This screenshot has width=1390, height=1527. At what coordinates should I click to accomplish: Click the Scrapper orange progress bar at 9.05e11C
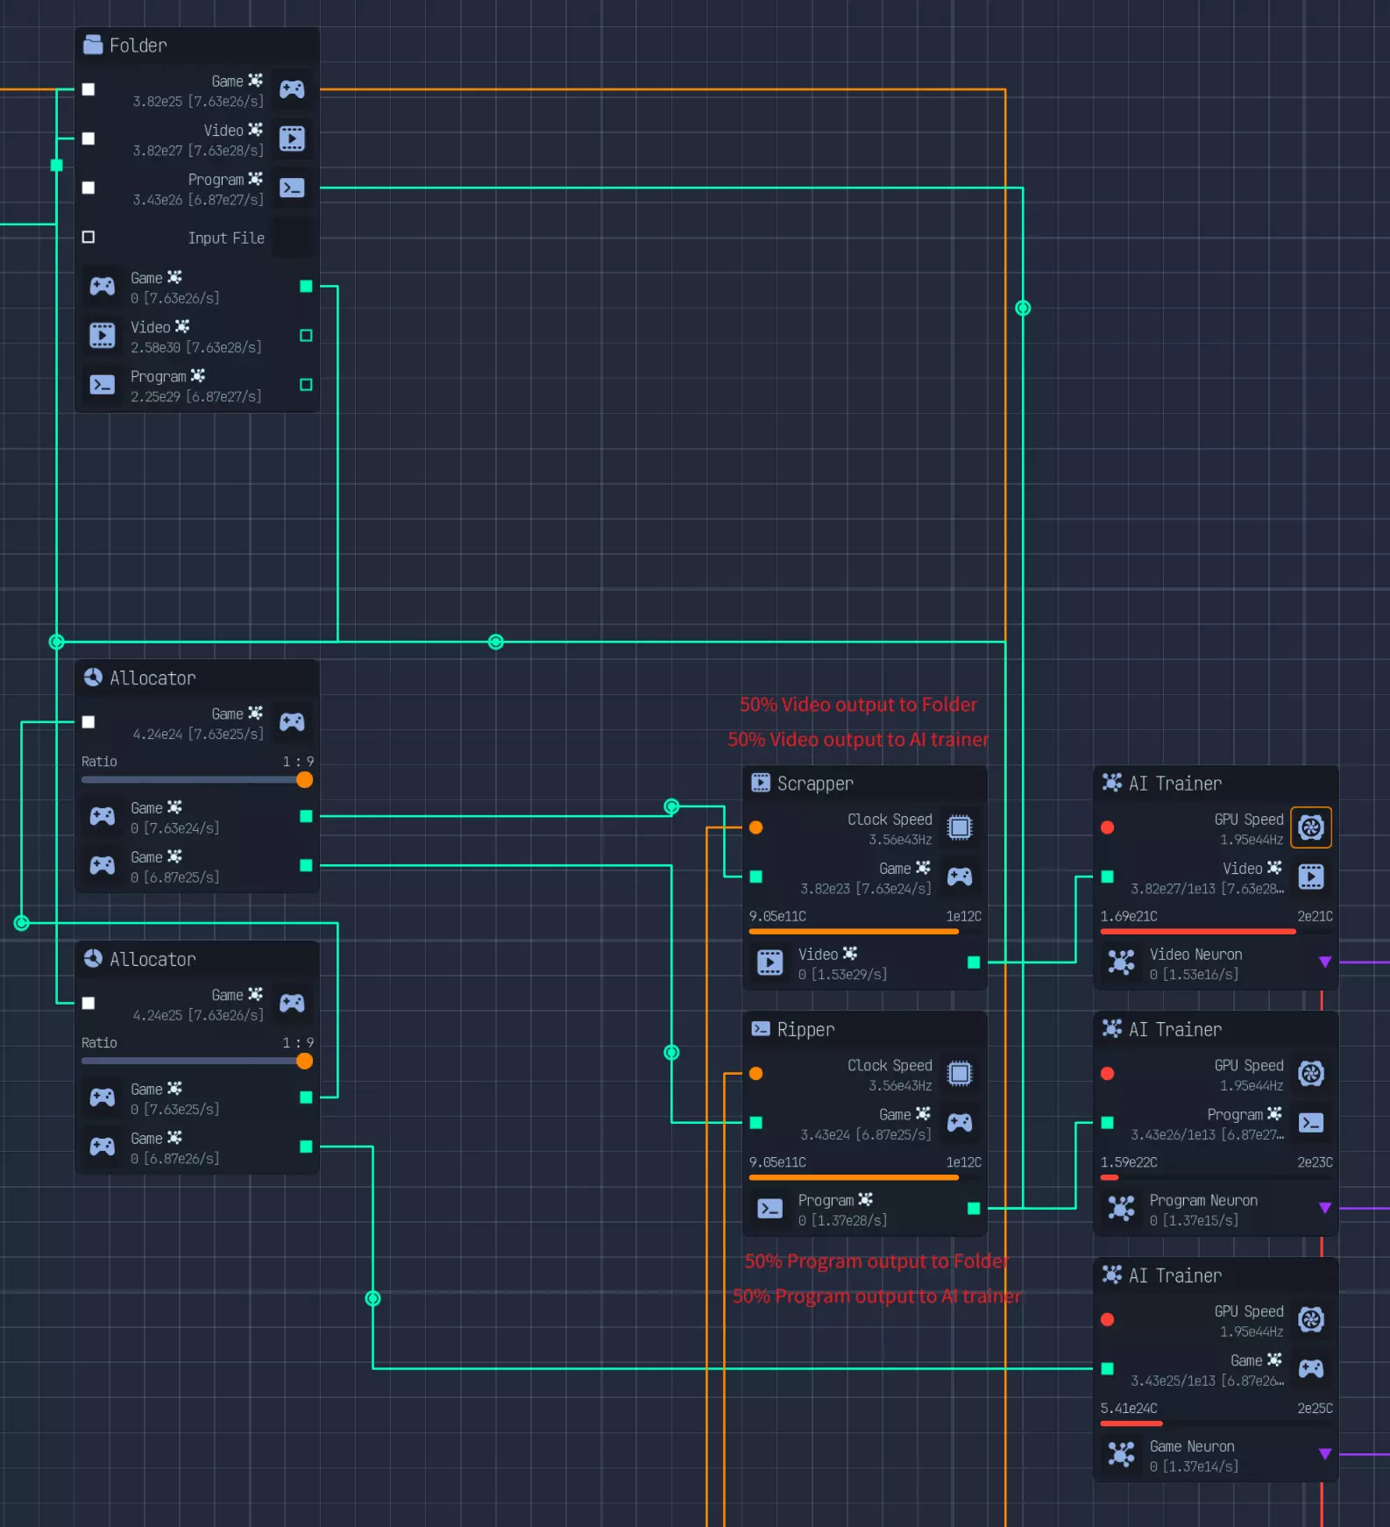[854, 932]
